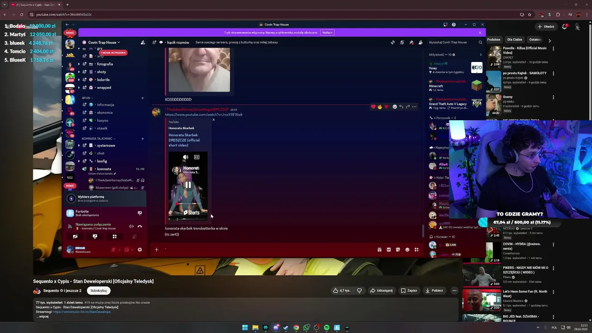Toggle screen sharing in the voice panel
The height and width of the screenshot is (333, 592).
(95, 236)
